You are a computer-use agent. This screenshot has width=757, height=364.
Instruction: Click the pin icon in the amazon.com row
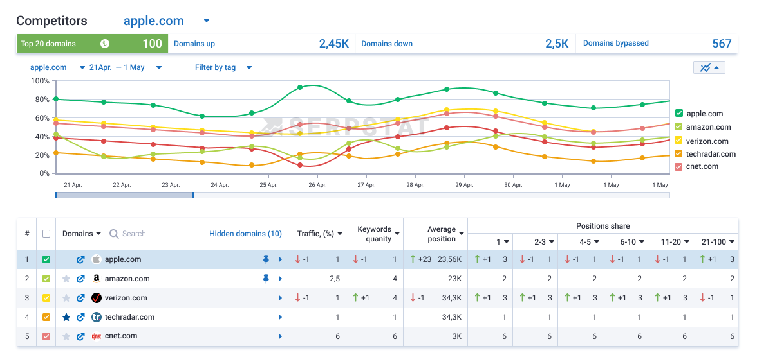[x=266, y=279]
